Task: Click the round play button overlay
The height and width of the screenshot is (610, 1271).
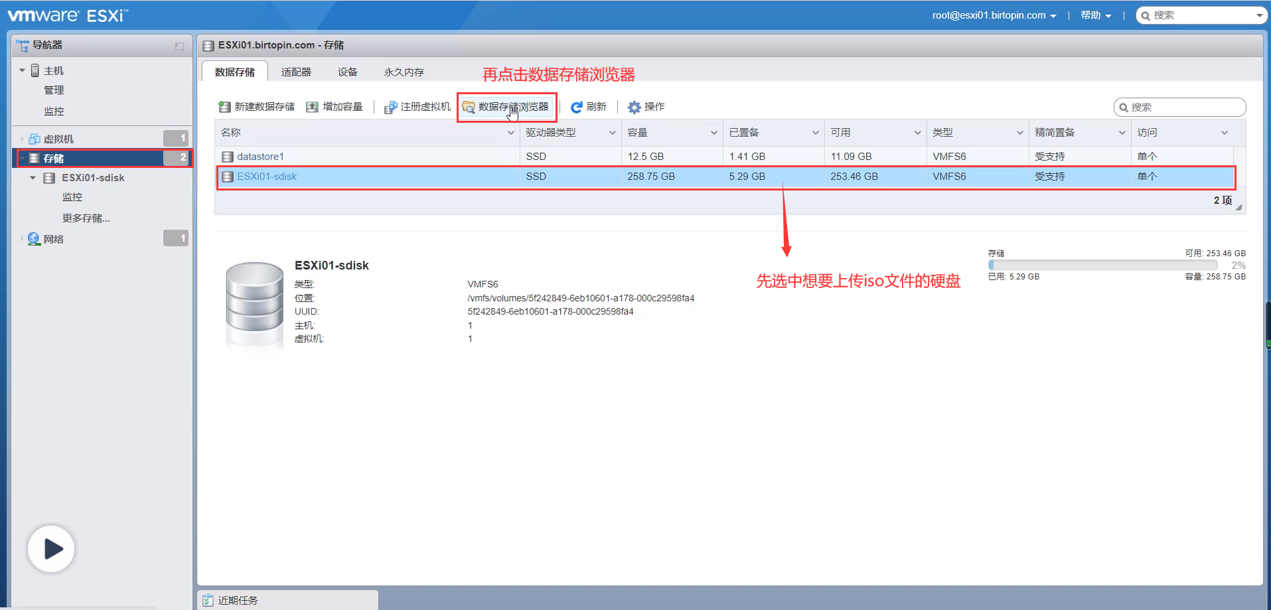Action: point(51,549)
